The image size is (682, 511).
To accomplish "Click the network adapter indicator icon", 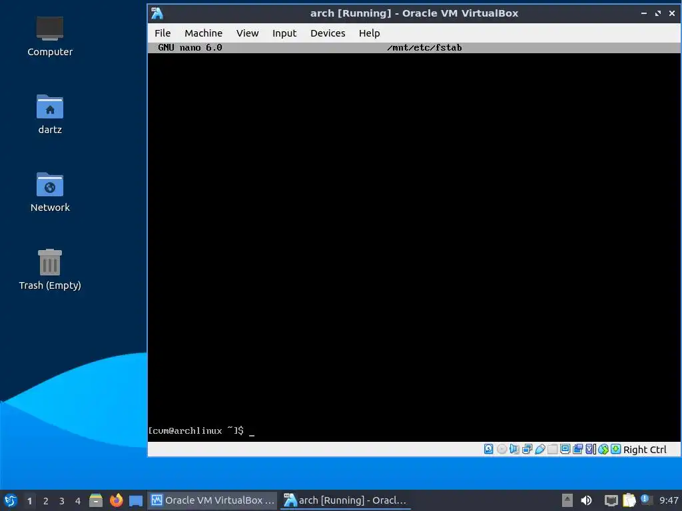I will tap(527, 449).
